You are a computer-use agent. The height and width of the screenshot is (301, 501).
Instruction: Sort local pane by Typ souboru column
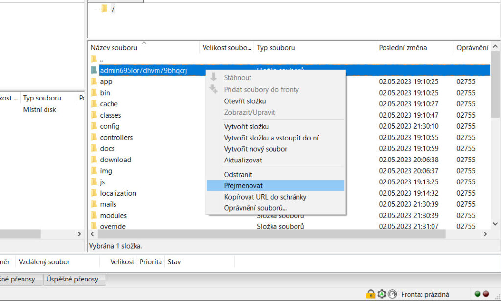[x=48, y=98]
